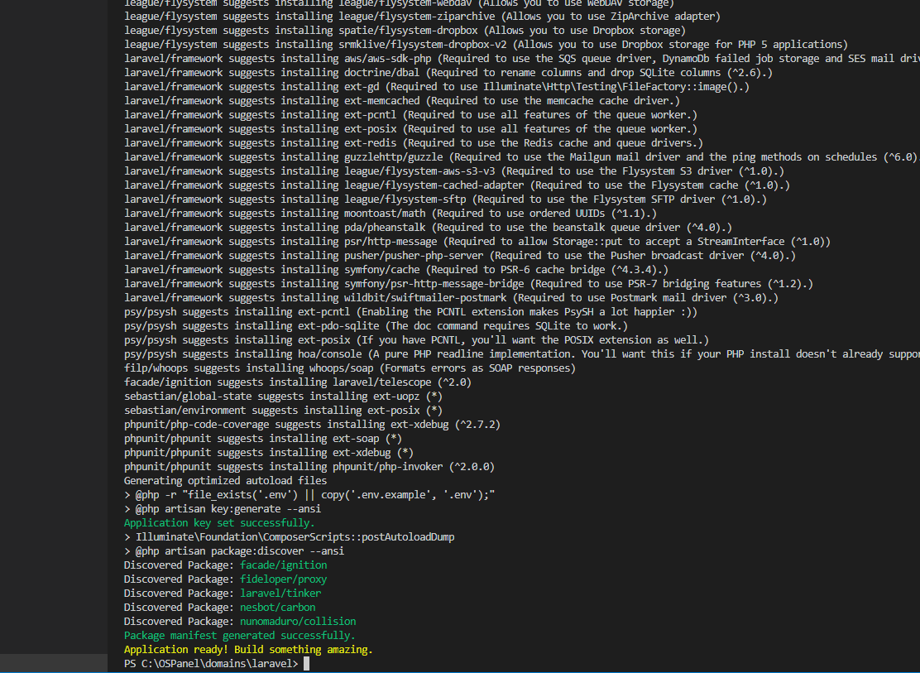This screenshot has width=920, height=673.
Task: Select the discovered package "nunomaduro/collision"
Action: 298,622
